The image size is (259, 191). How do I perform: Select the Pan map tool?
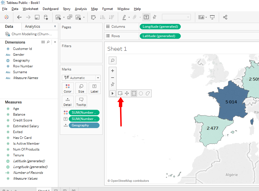[127, 93]
